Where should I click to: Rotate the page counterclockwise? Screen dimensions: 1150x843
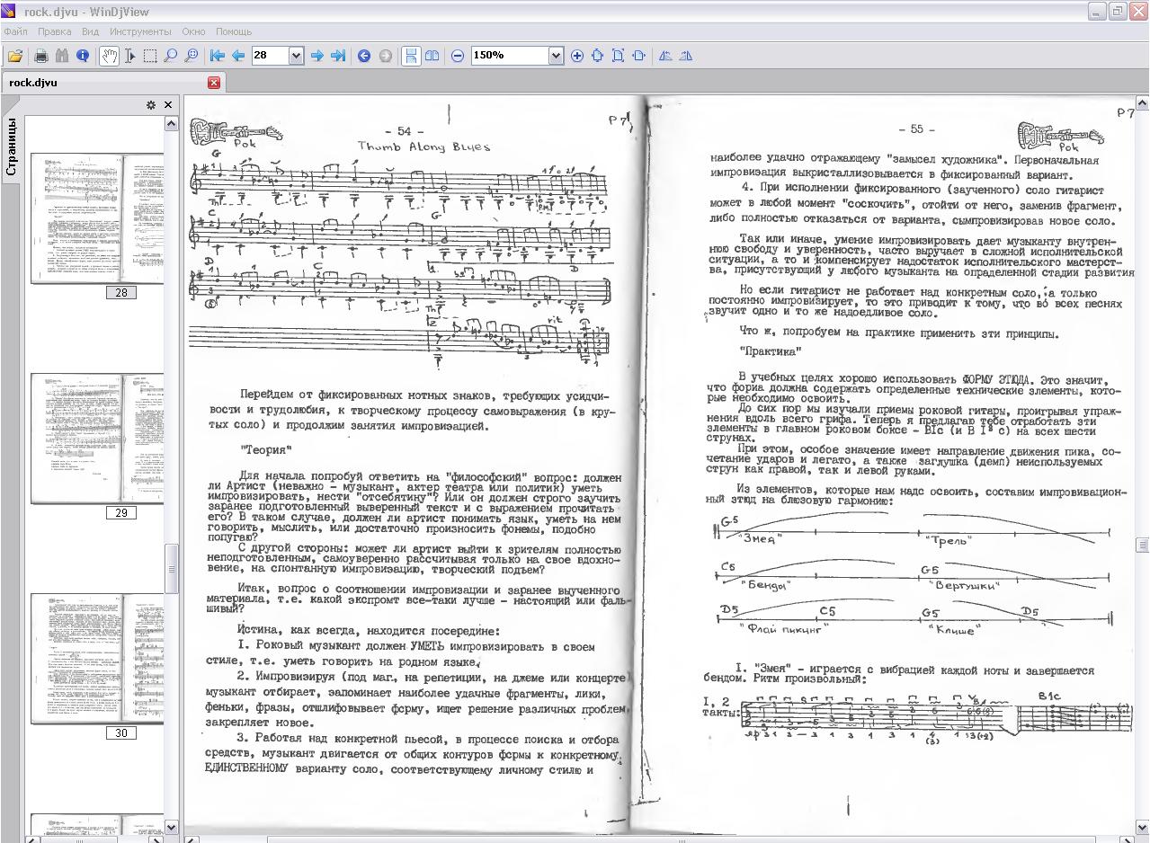(x=665, y=56)
